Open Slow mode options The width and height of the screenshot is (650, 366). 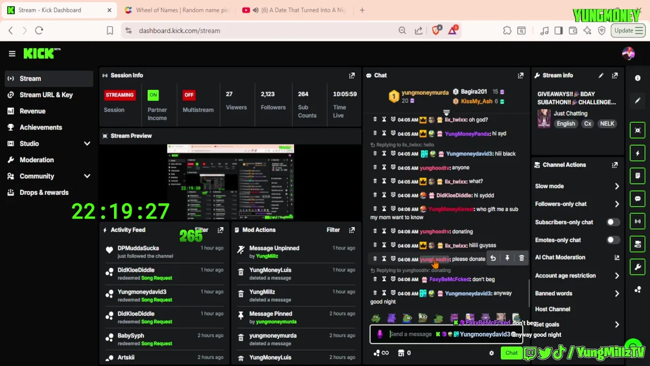(x=577, y=186)
